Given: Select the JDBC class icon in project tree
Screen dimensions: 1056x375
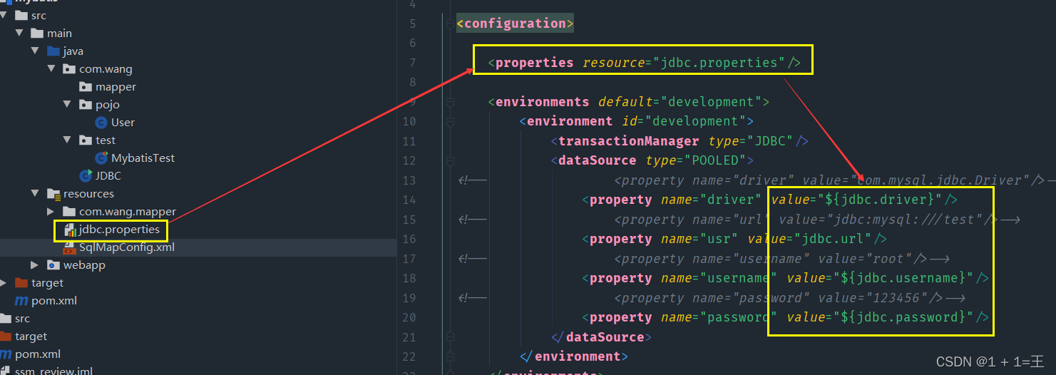Looking at the screenshot, I should [x=86, y=175].
